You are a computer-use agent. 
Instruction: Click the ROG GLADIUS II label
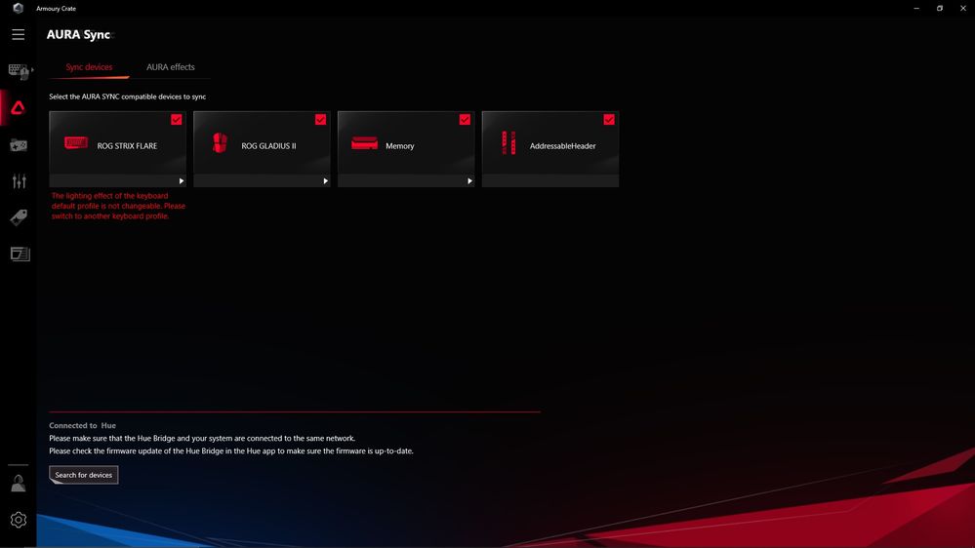(x=268, y=146)
